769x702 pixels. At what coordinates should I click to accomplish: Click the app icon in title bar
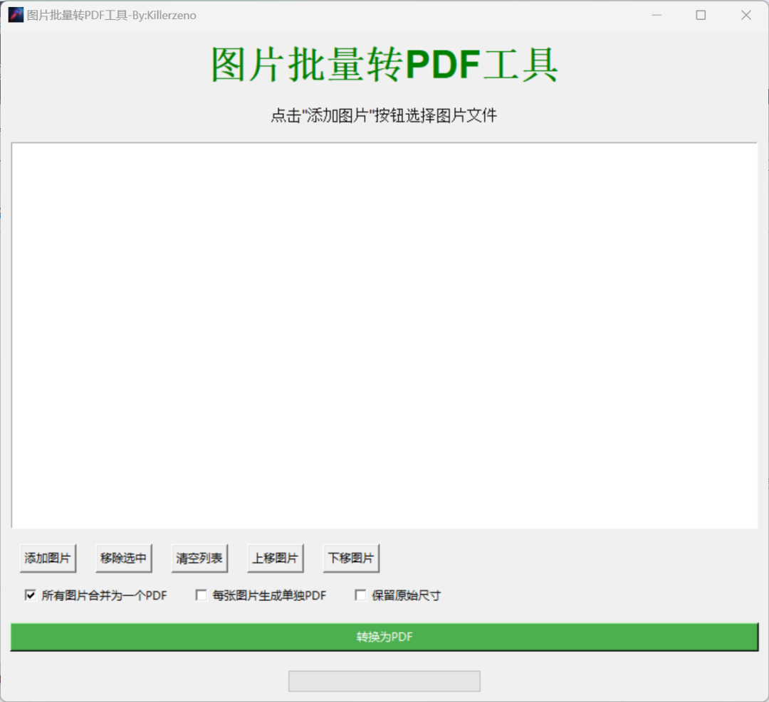coord(16,15)
